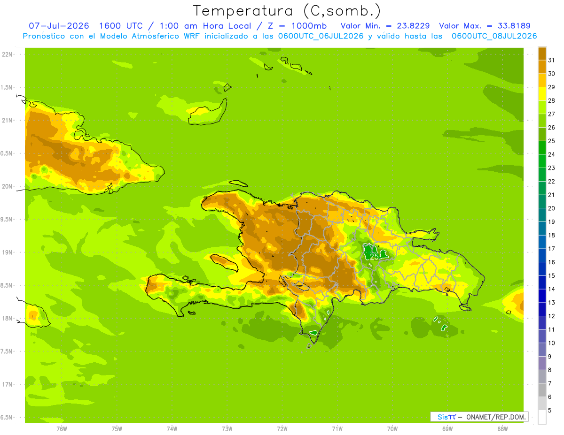Viewport: 564px width, 435px height.
Task: Click the "73W" longitude axis label
Action: coord(227,429)
